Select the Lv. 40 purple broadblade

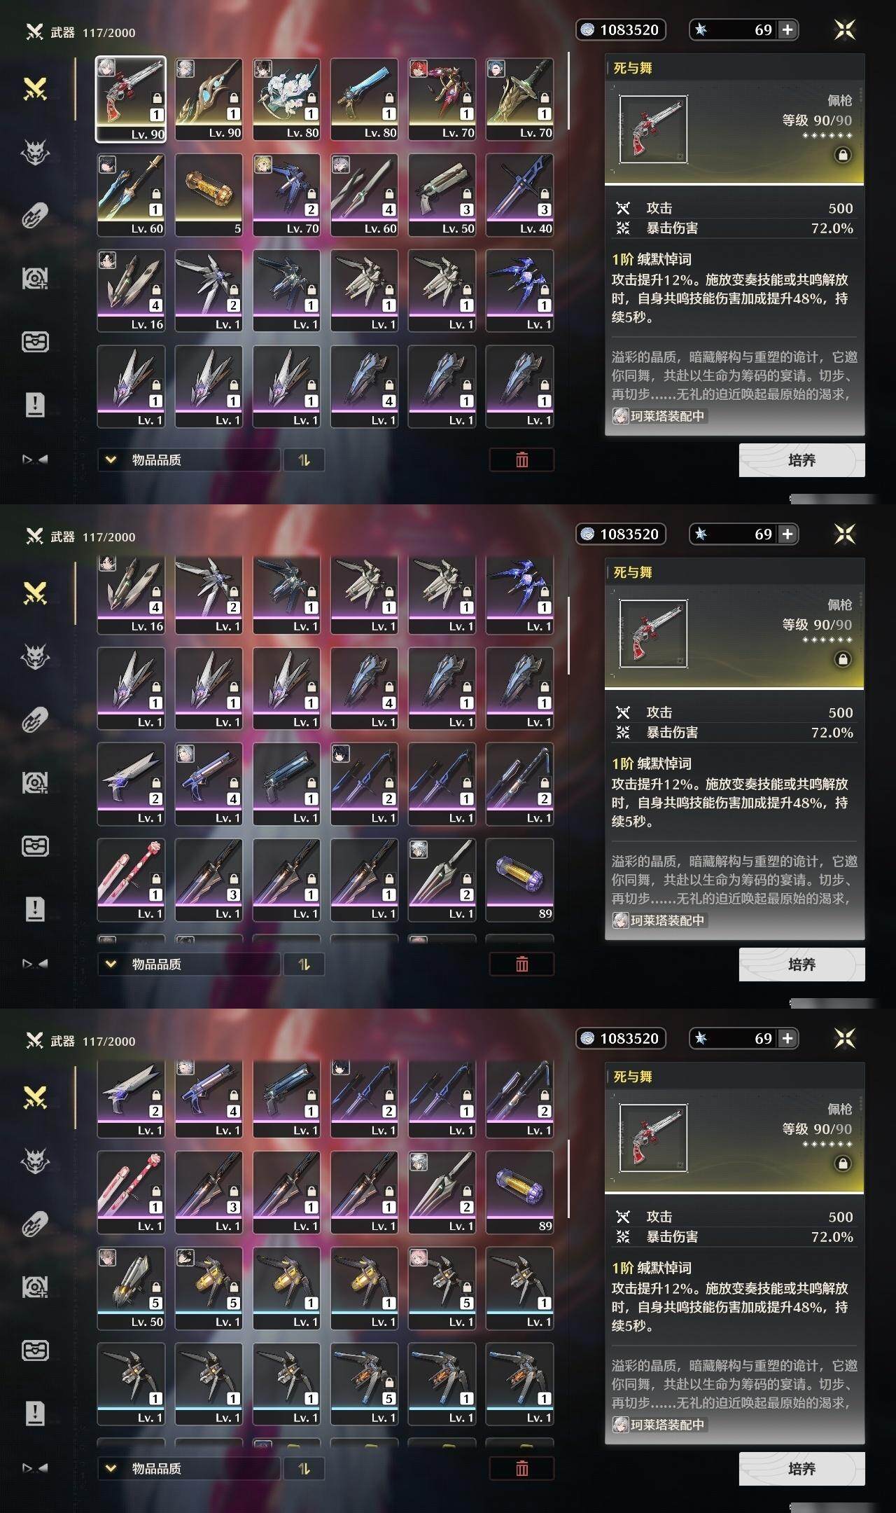coord(519,195)
